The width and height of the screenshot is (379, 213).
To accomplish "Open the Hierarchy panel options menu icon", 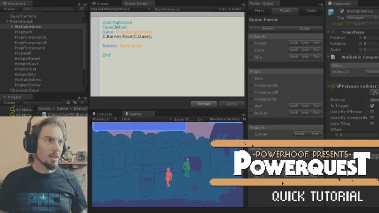I will [85, 4].
